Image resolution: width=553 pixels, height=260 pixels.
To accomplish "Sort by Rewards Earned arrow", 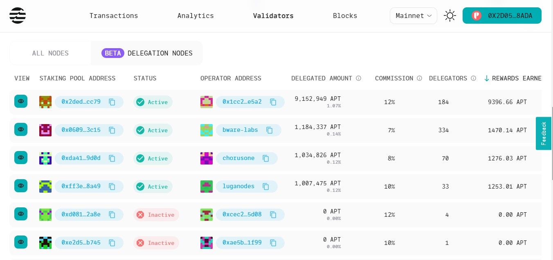I will point(486,78).
